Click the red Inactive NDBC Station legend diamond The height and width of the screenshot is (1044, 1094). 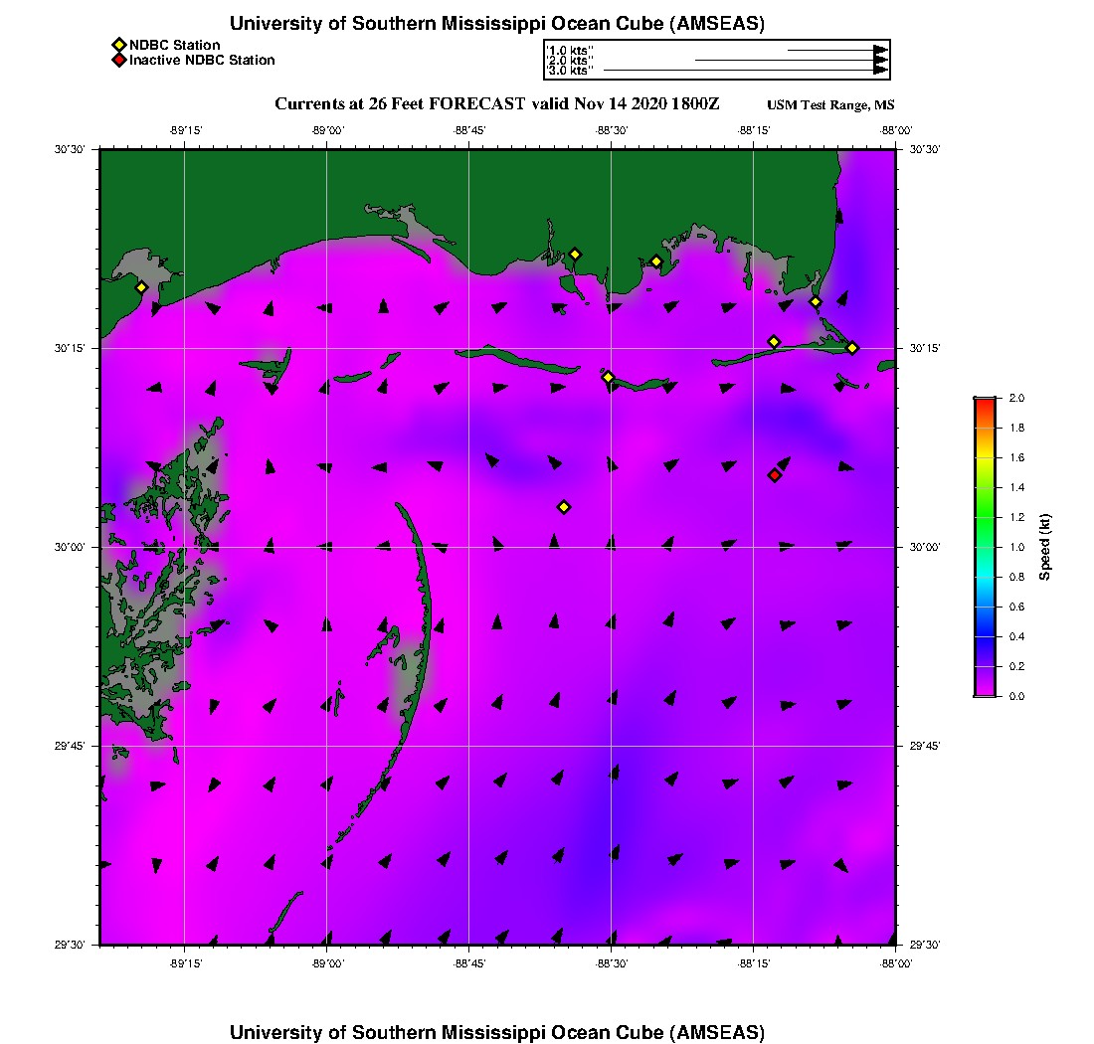[118, 61]
